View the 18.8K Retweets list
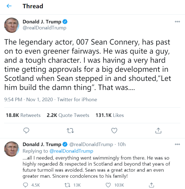This screenshot has width=185, height=189. tap(23, 115)
